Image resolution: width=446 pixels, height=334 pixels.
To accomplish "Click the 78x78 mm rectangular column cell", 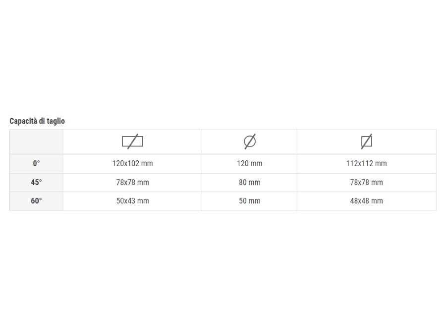I will pos(132,182).
